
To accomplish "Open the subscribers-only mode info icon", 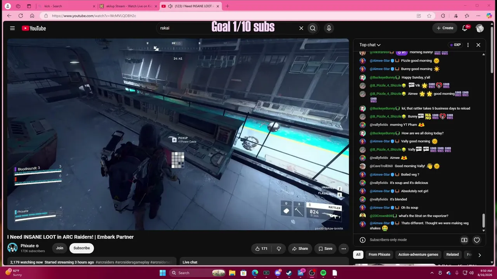I will point(362,240).
